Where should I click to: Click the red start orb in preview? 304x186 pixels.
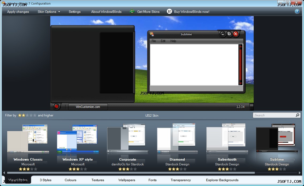pyautogui.click(x=56, y=106)
